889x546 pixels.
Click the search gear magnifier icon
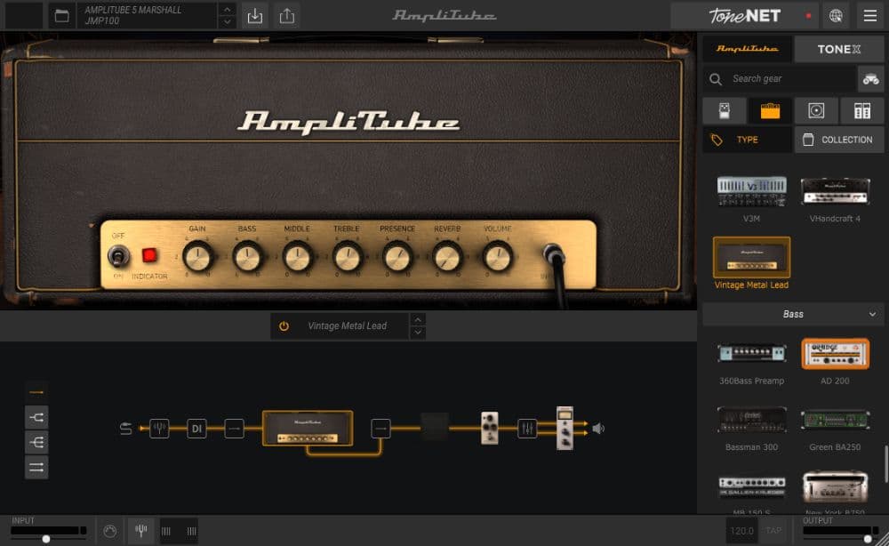[716, 79]
